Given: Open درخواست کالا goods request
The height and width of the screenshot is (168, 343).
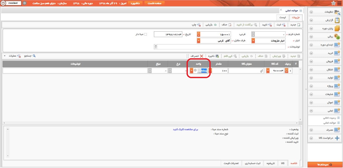Looking at the screenshot, I should pyautogui.click(x=324, y=138).
